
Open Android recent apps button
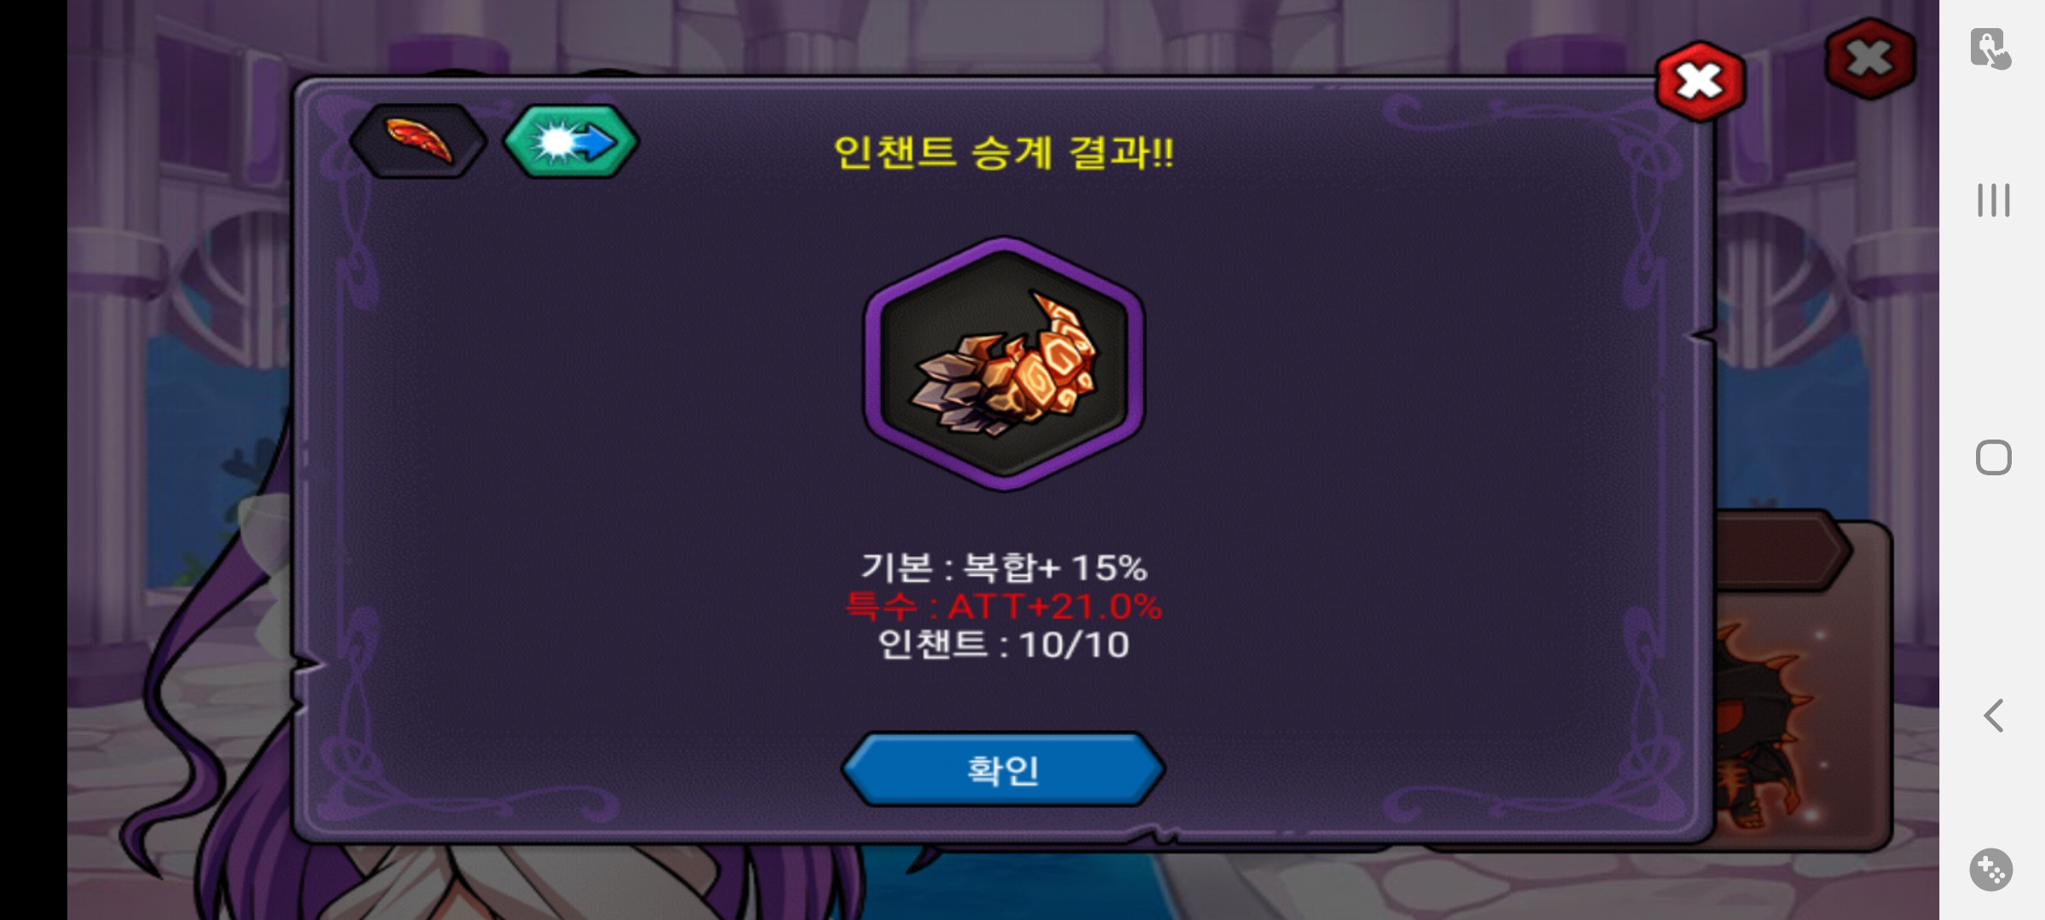point(1993,200)
